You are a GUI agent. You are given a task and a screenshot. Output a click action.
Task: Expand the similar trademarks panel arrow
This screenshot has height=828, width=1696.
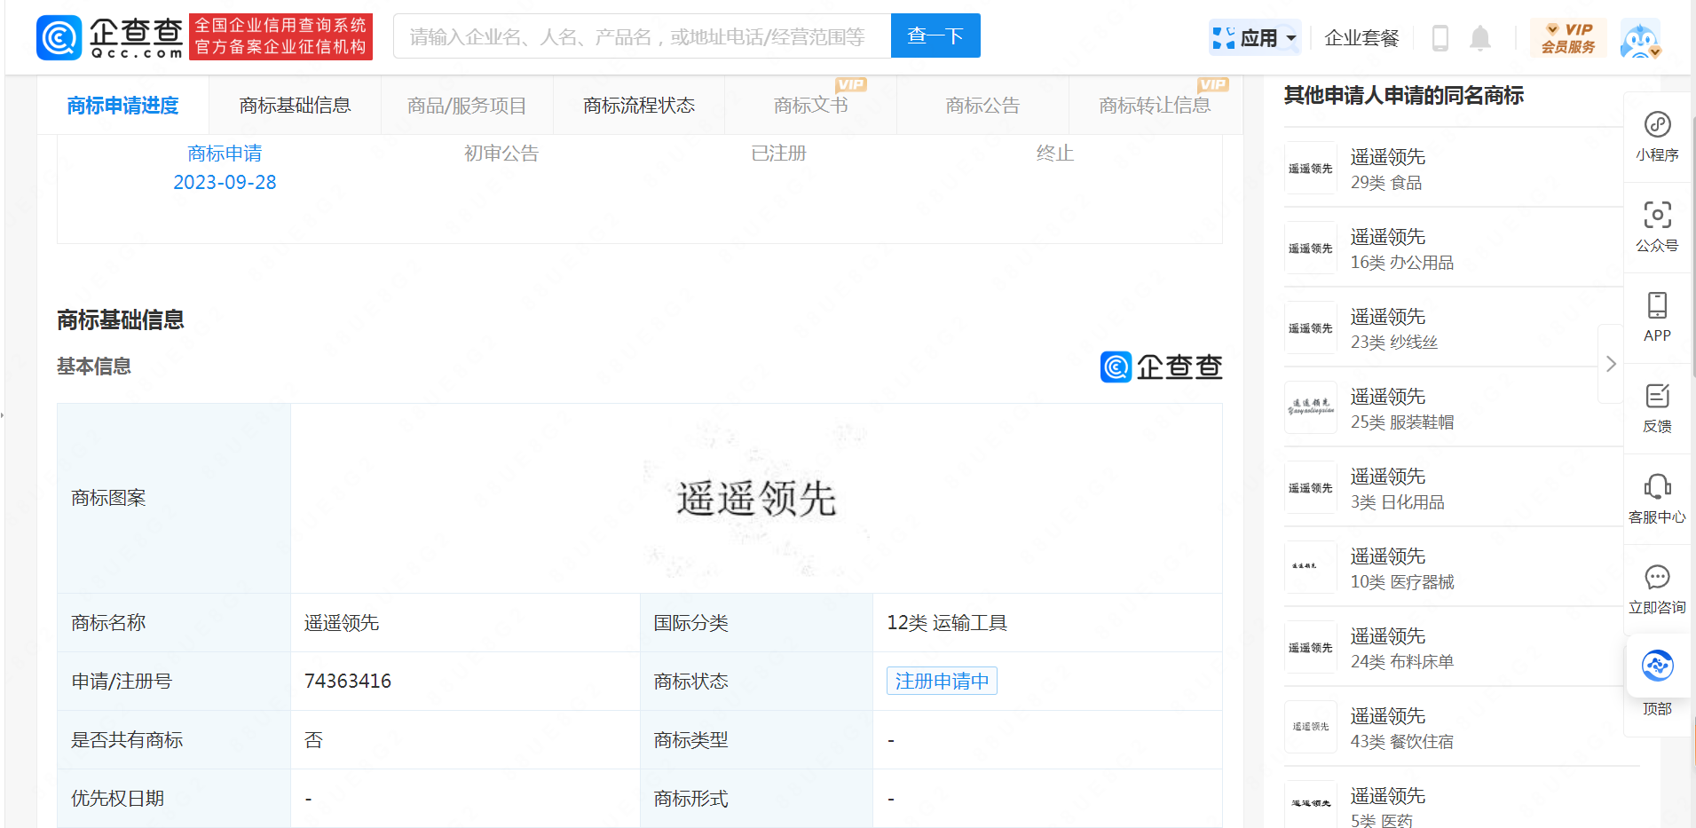click(x=1610, y=364)
